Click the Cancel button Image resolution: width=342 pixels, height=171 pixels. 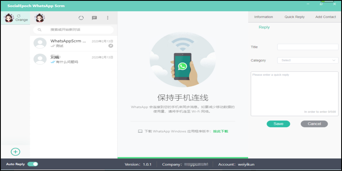click(314, 124)
